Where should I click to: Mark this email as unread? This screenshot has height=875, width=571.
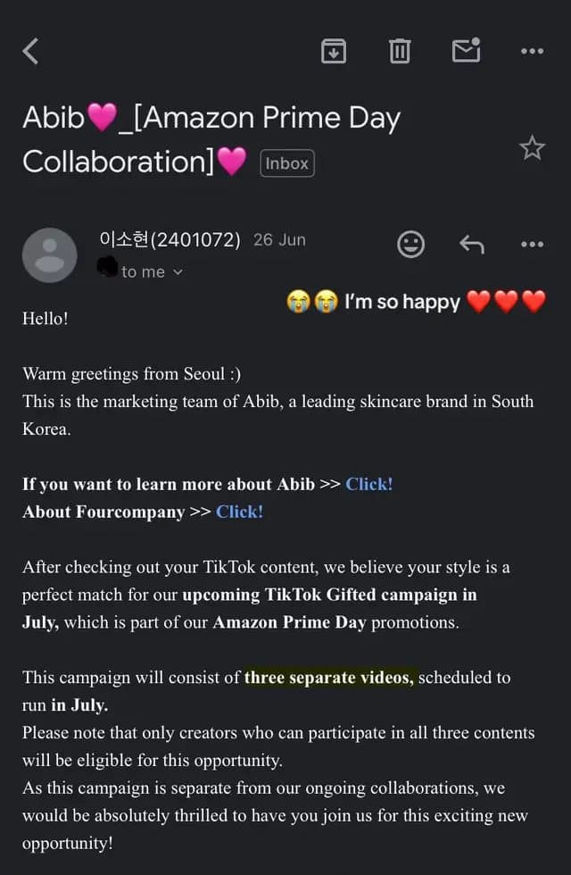click(x=466, y=50)
